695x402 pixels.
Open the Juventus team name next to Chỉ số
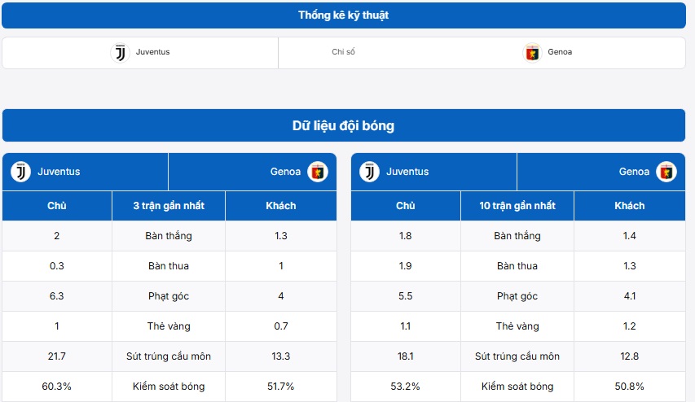(x=152, y=53)
